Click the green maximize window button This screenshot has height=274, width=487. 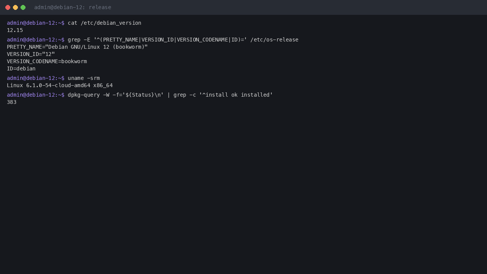pyautogui.click(x=23, y=7)
